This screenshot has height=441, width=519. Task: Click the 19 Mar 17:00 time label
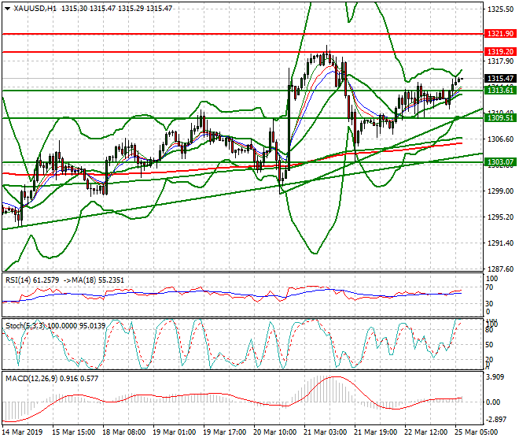(x=224, y=432)
